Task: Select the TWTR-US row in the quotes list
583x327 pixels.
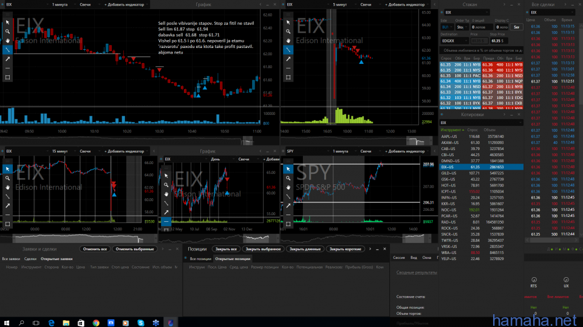Action: pyautogui.click(x=482, y=240)
